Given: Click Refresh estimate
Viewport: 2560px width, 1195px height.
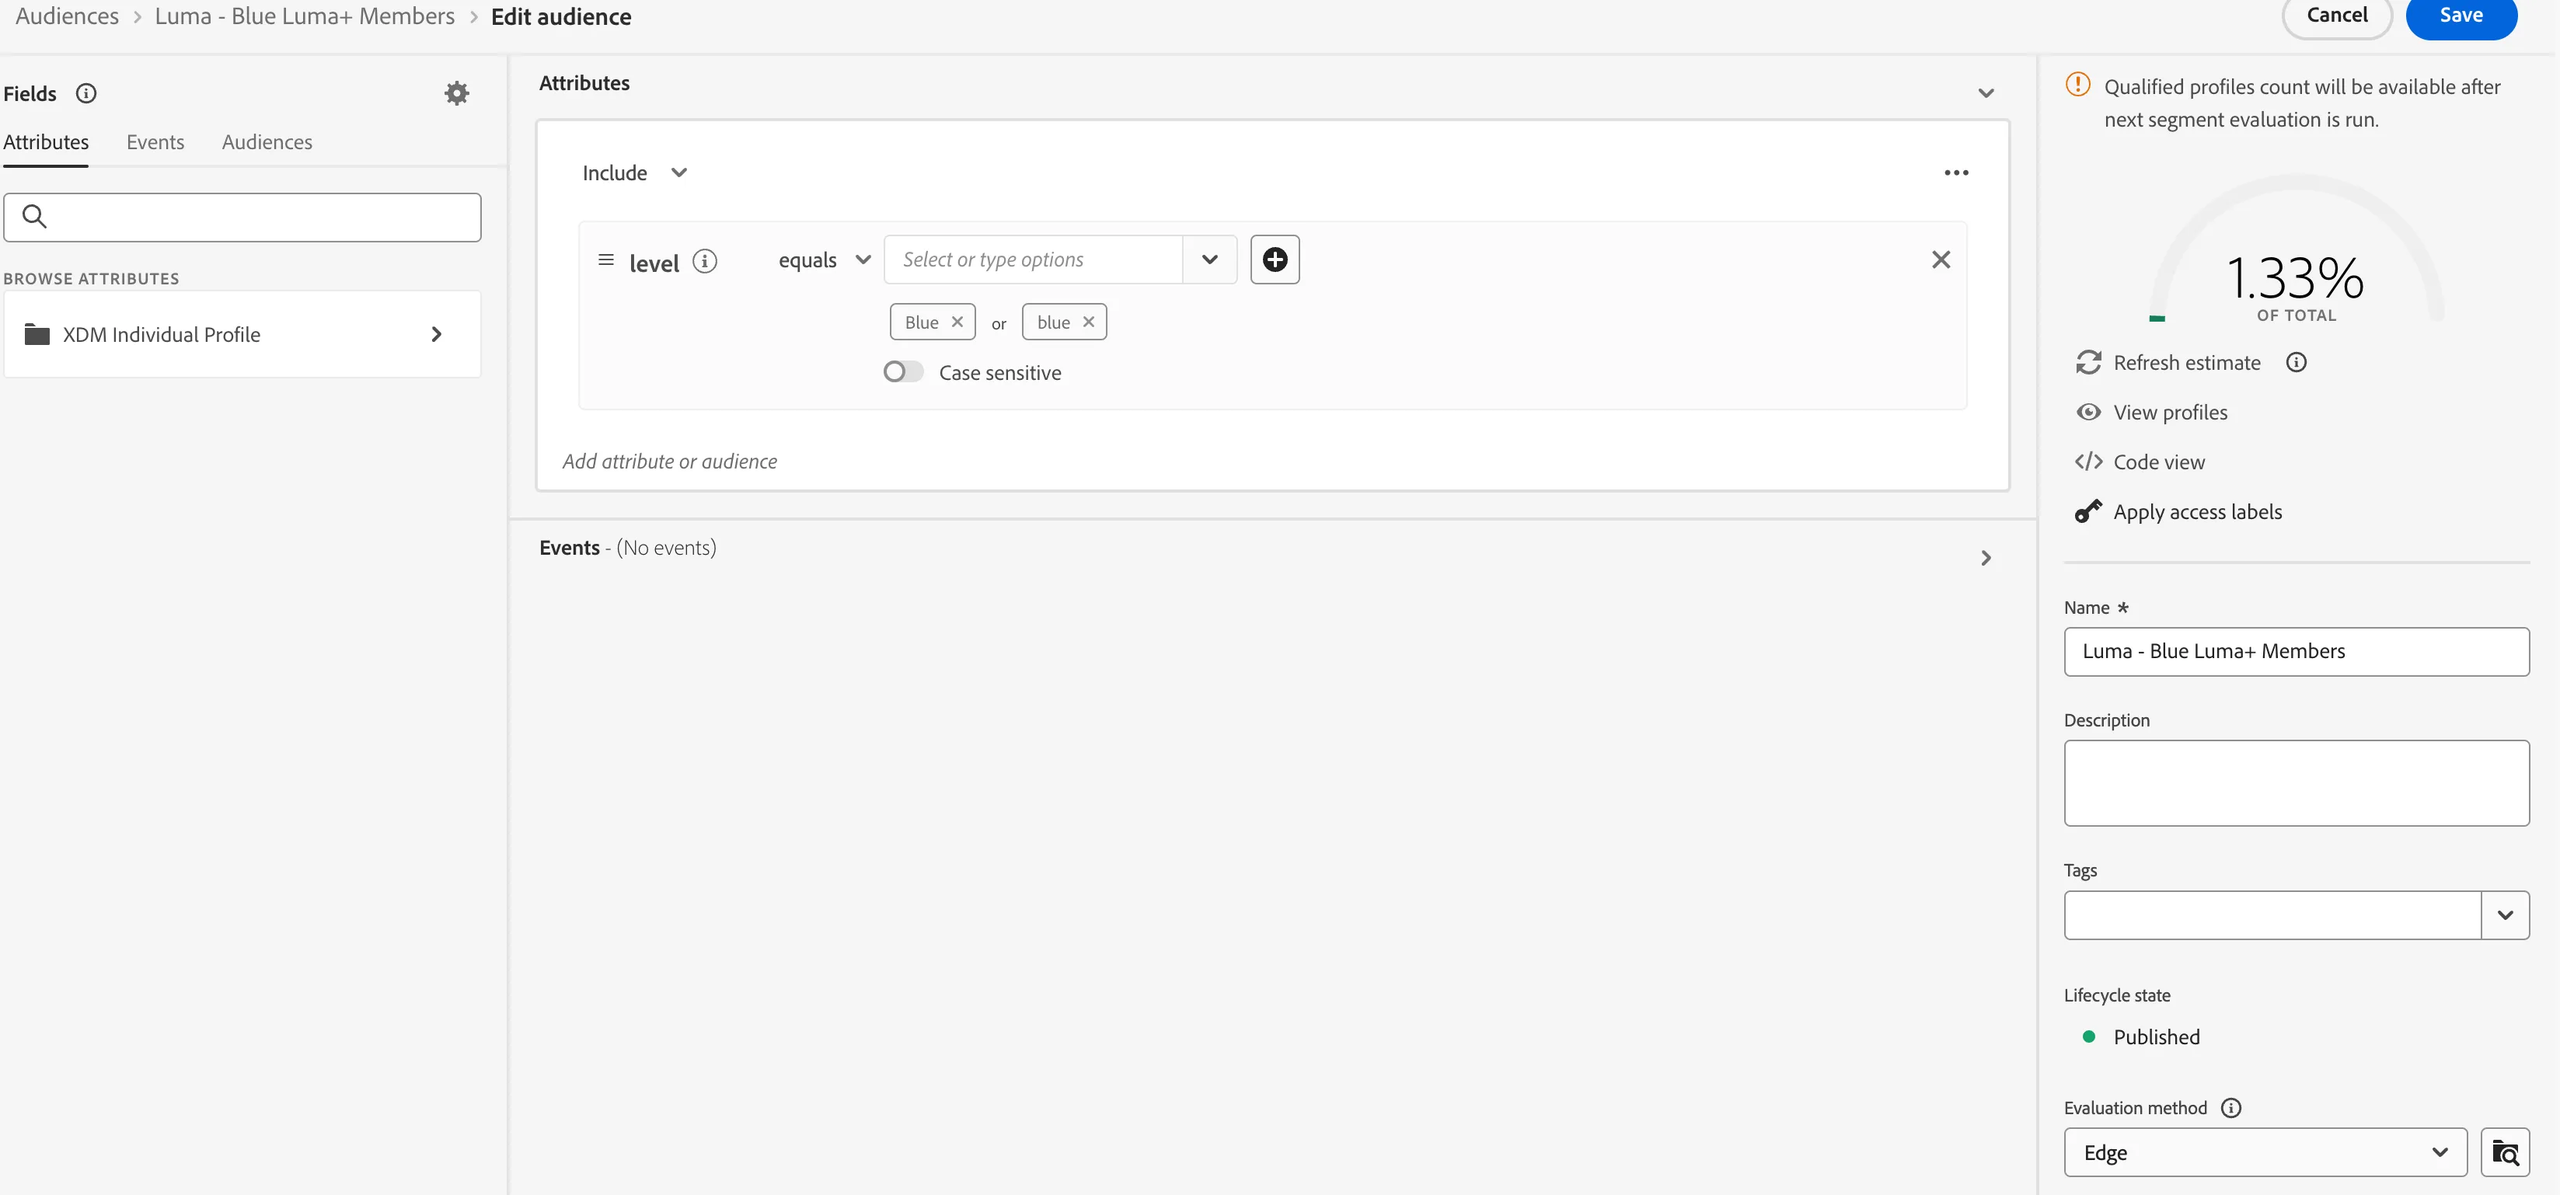Looking at the screenshot, I should click(2168, 363).
